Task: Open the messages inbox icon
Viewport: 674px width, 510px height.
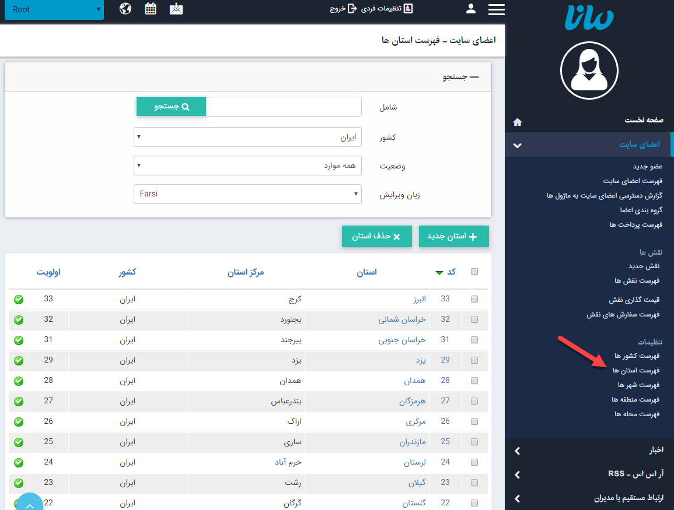Action: (176, 9)
